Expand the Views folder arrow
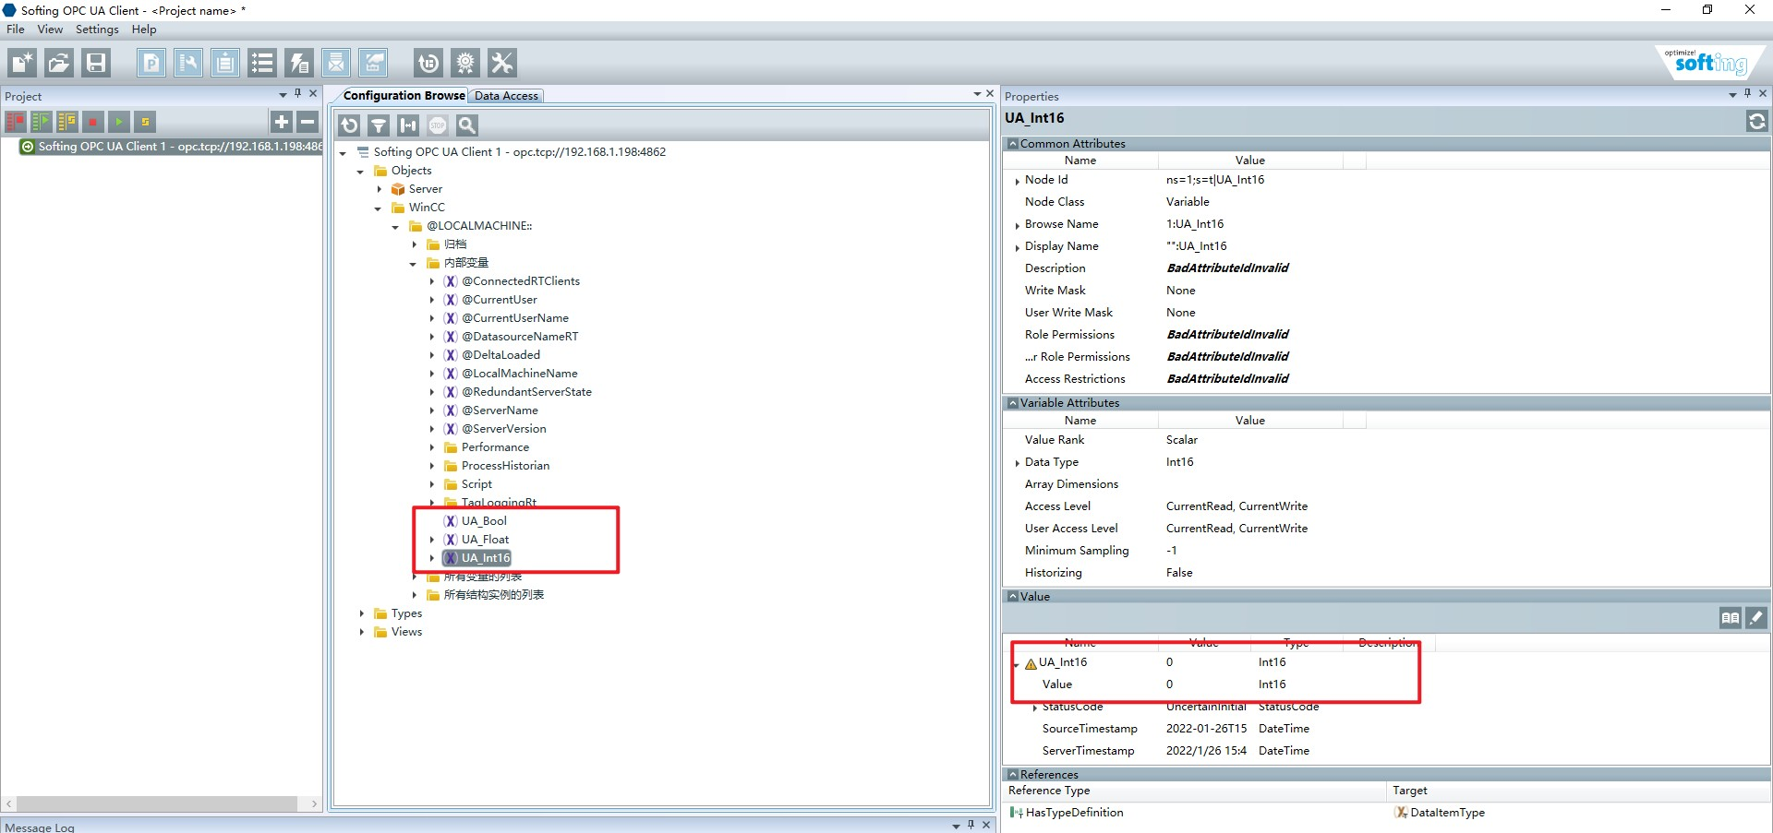The height and width of the screenshot is (833, 1773). click(x=361, y=632)
